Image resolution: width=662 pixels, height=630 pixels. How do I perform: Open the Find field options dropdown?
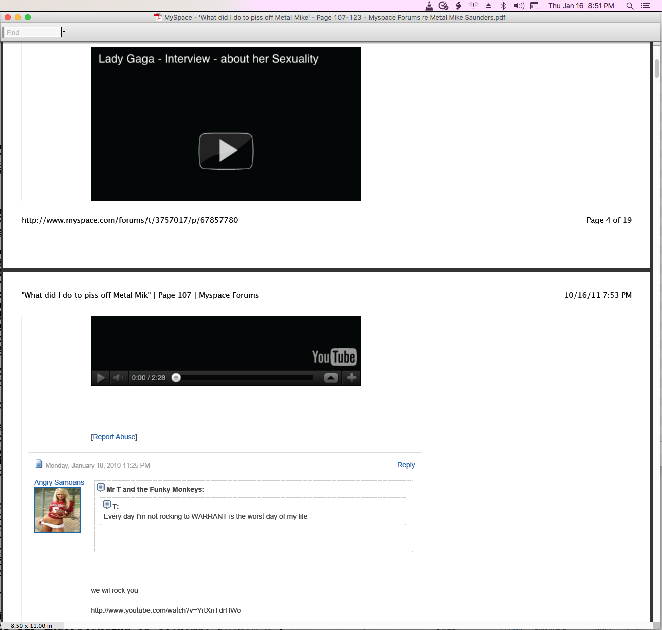64,32
